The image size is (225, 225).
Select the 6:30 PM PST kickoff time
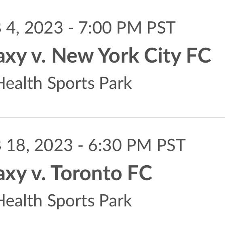coord(137,145)
